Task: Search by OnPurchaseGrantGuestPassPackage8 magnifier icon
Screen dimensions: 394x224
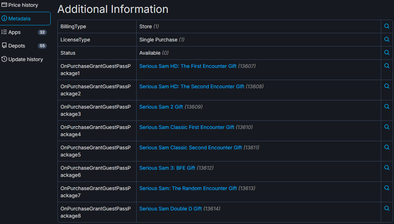Action: tap(387, 208)
